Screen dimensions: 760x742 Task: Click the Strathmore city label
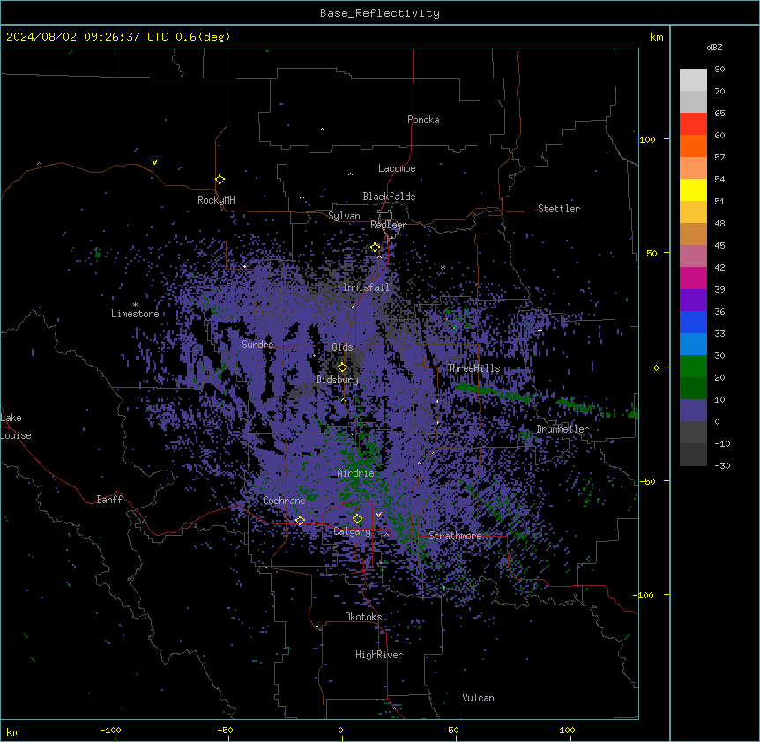point(455,536)
